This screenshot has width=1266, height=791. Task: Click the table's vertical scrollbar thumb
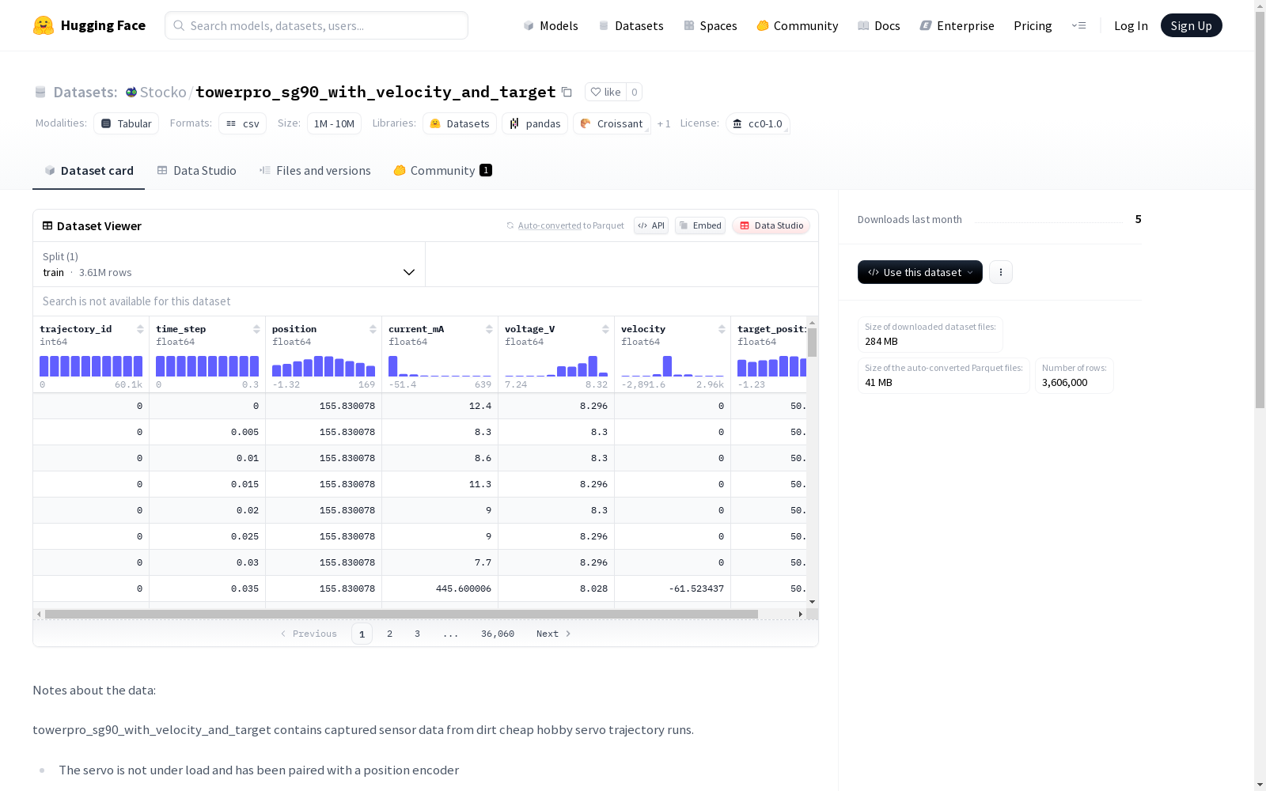[x=812, y=343]
